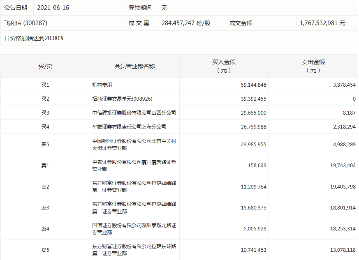The height and width of the screenshot is (260, 359).
Task: Click the 无 value beside 异常期间
Action: click(x=164, y=8)
